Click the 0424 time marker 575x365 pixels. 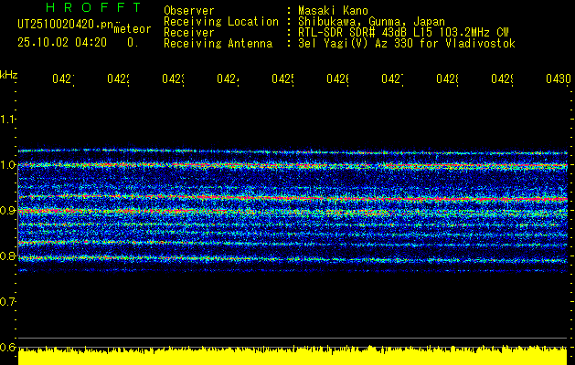[228, 79]
